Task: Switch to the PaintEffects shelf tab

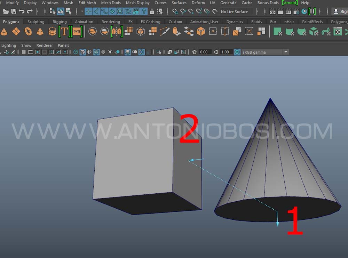Action: tap(312, 22)
